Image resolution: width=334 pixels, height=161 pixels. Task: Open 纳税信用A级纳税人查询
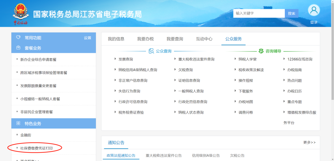(138, 70)
